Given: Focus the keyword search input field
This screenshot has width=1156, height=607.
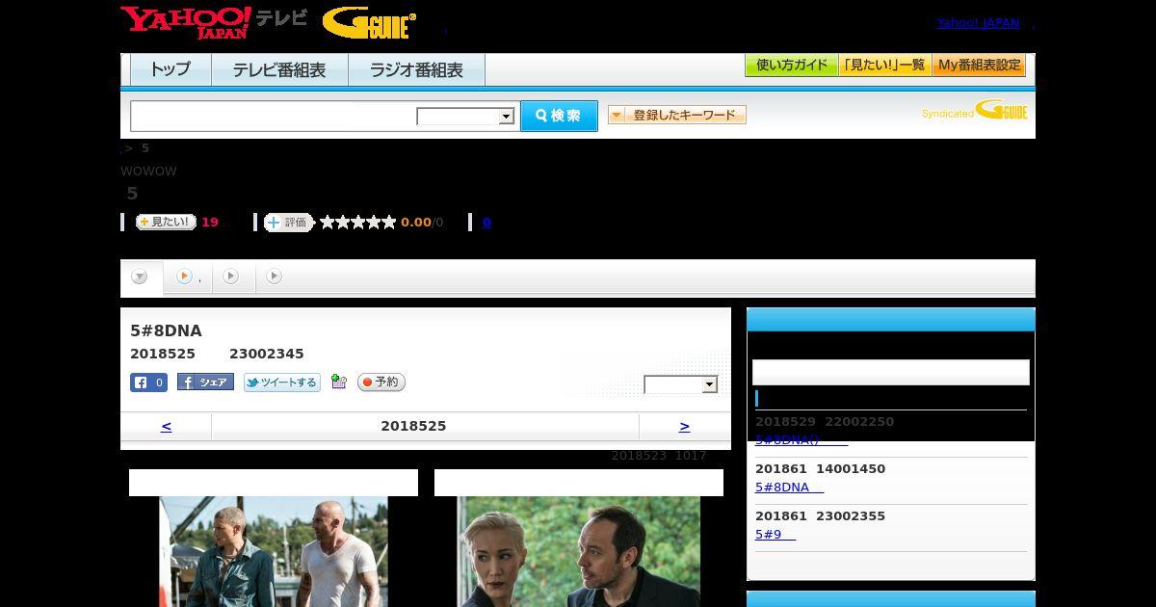Looking at the screenshot, I should point(274,116).
